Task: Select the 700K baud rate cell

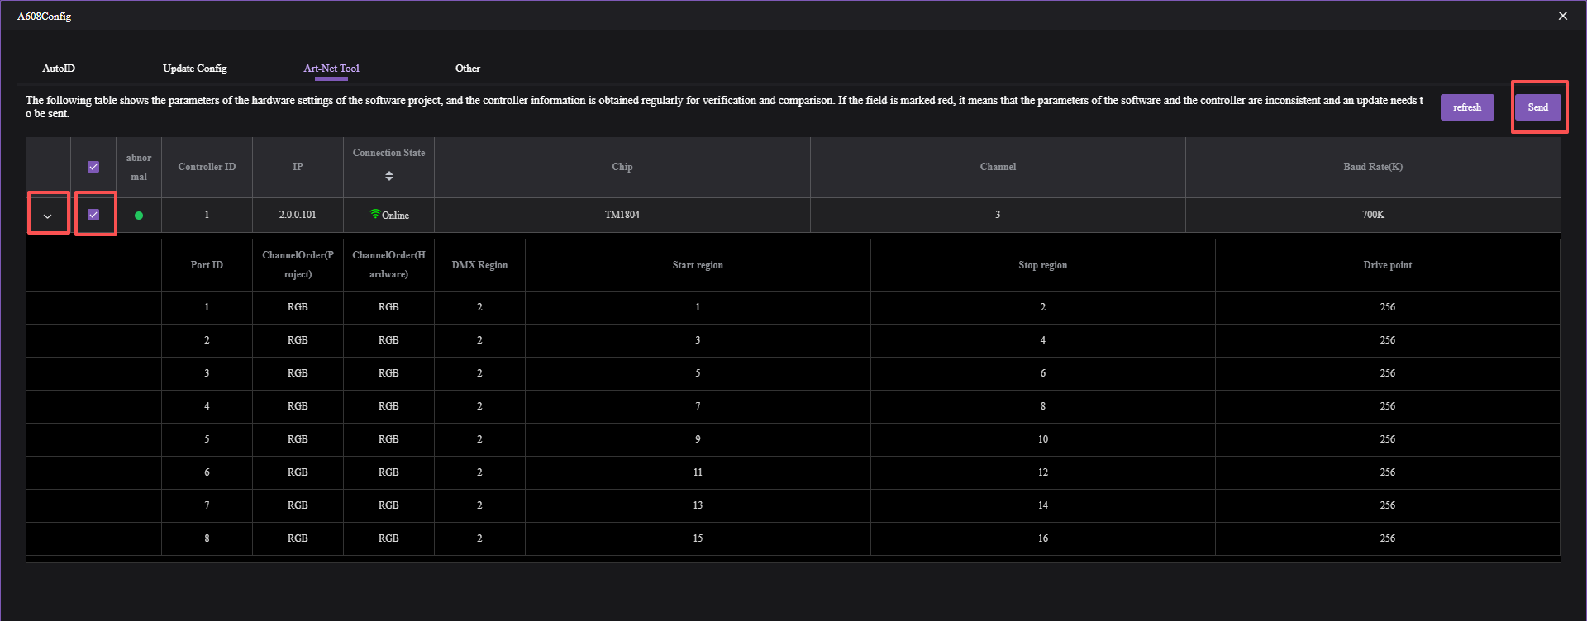Action: pos(1373,215)
